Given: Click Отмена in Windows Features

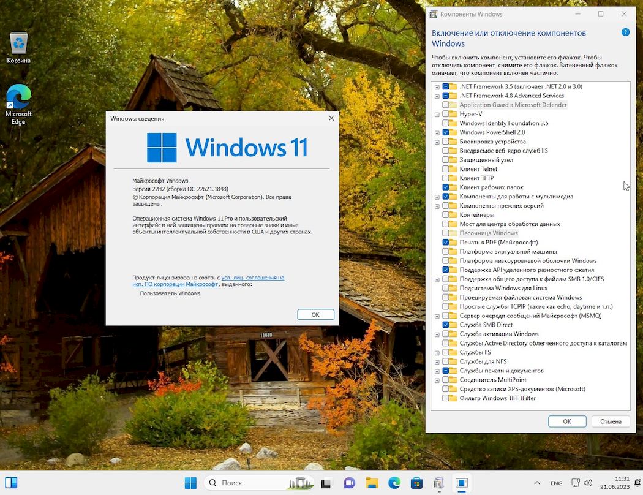Looking at the screenshot, I should tap(611, 421).
